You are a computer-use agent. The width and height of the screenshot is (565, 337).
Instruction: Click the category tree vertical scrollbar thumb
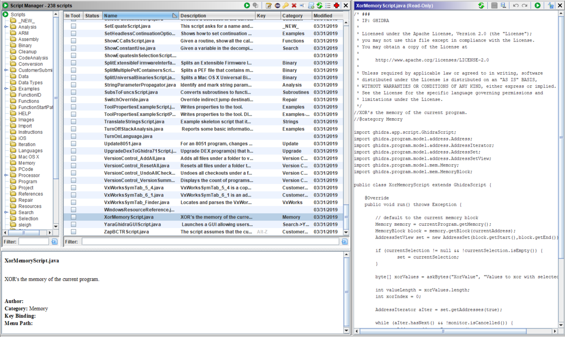point(56,98)
